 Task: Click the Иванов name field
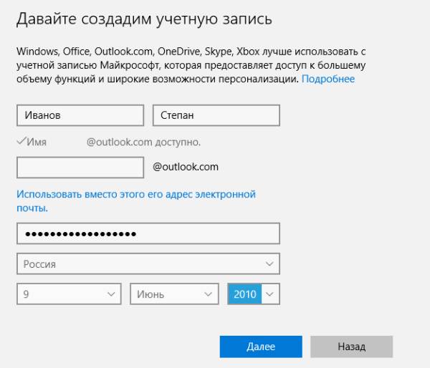coord(80,115)
